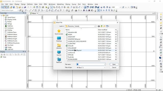
Task: Open the Drillhole menu
Action: click(30, 4)
